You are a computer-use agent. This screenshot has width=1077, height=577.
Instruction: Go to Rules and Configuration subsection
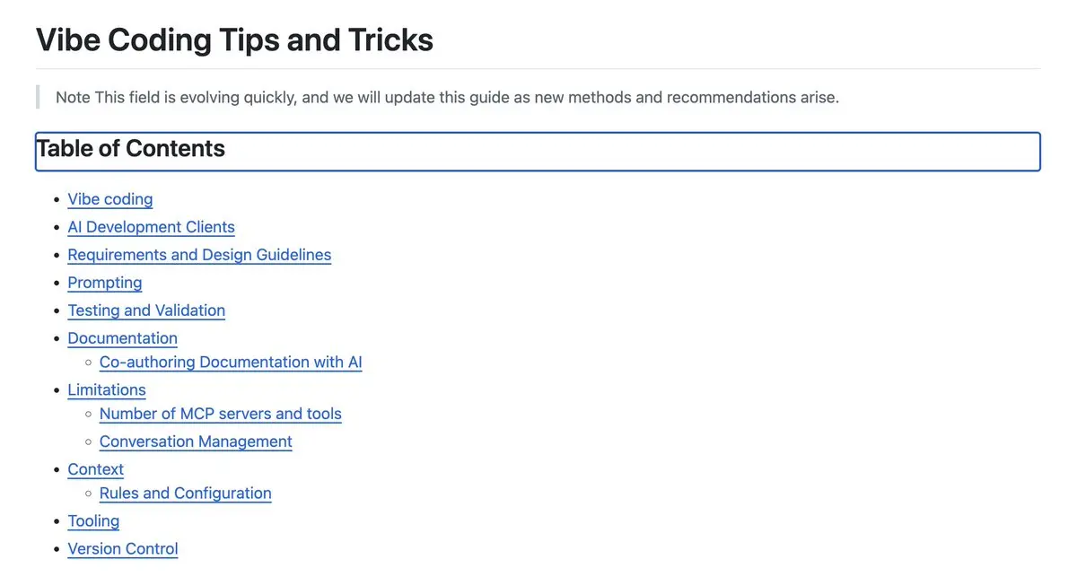(x=186, y=494)
